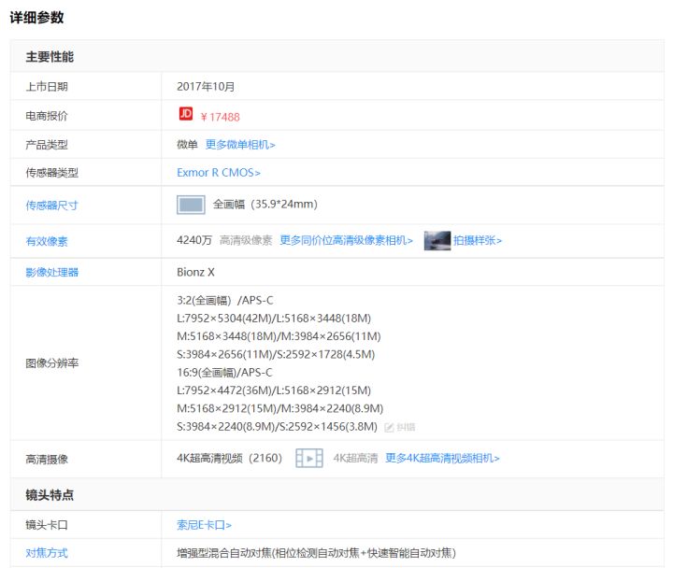Open 索尼E卡口 lens mount link
Viewport: 673px width, 568px height.
click(205, 525)
